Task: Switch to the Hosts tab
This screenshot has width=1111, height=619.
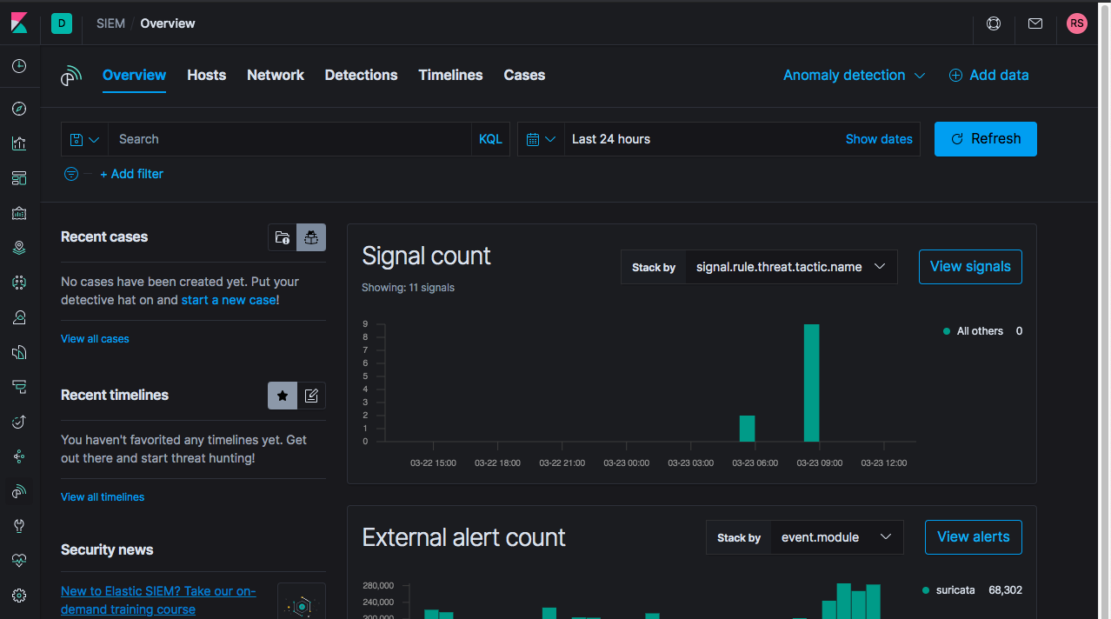Action: (x=207, y=76)
